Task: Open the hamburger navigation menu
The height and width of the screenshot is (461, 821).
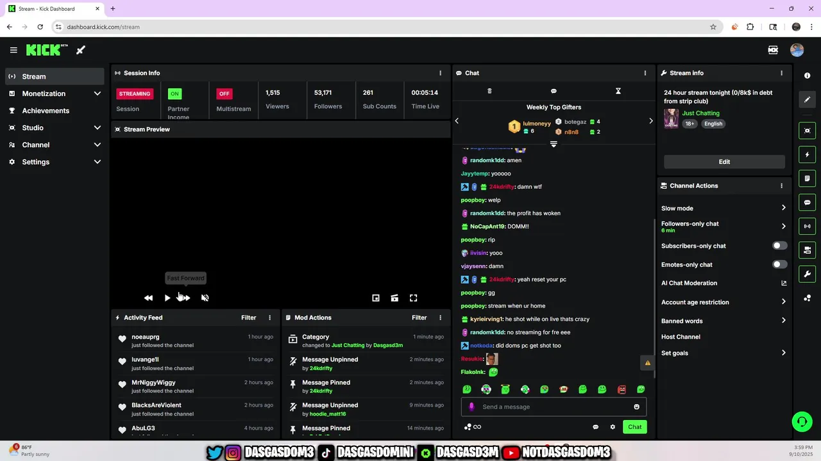Action: tap(13, 50)
